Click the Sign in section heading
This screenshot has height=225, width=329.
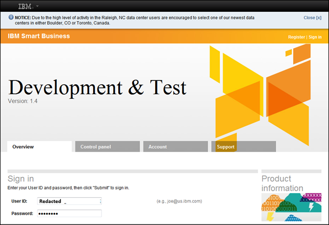pos(20,179)
